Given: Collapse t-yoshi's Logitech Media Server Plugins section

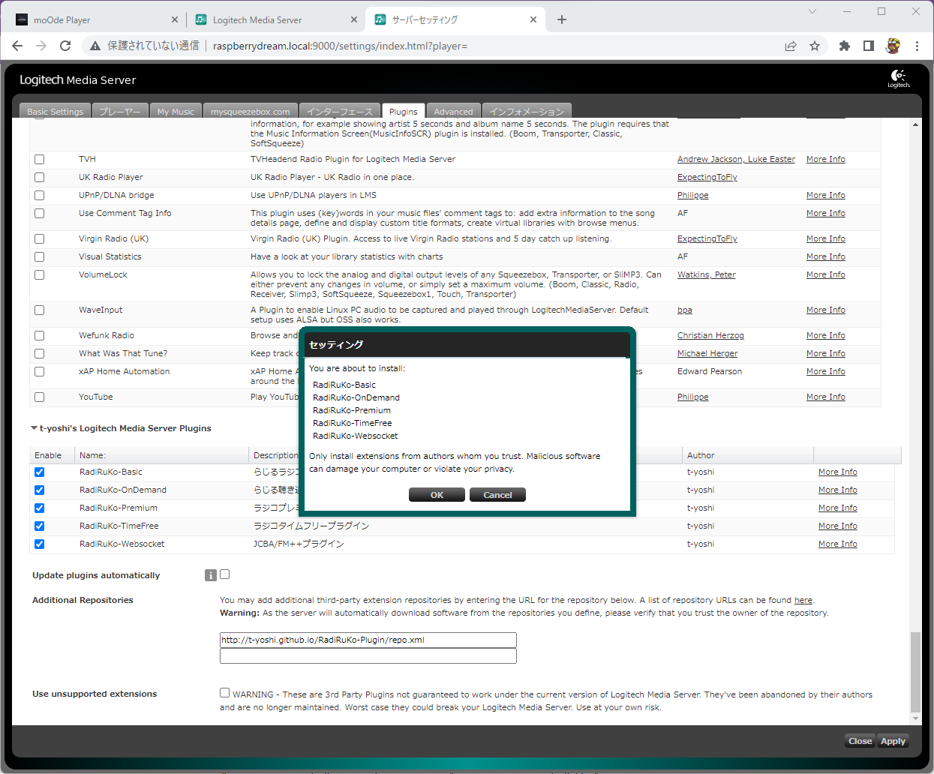Looking at the screenshot, I should [34, 428].
